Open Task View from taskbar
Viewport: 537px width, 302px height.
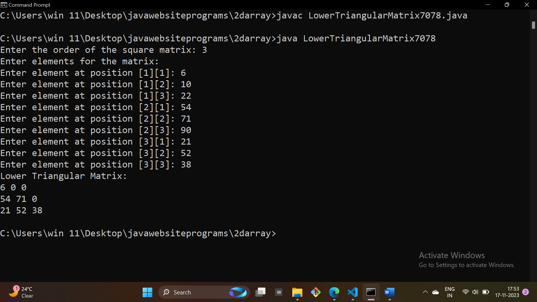[260, 292]
